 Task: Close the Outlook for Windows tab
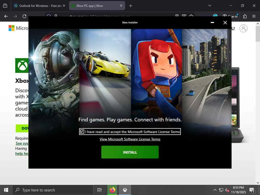pos(64,6)
